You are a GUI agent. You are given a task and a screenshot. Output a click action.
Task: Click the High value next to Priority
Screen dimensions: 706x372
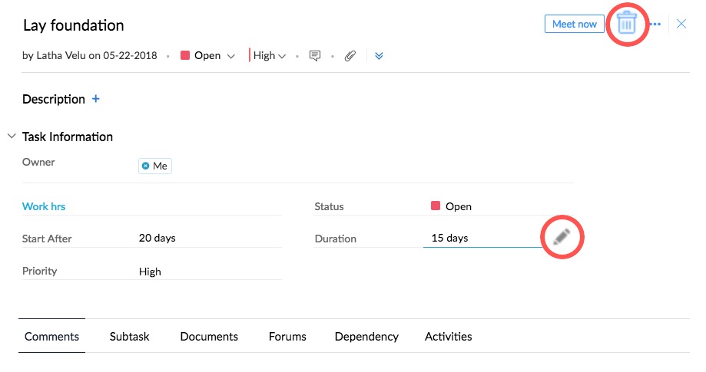click(x=150, y=272)
